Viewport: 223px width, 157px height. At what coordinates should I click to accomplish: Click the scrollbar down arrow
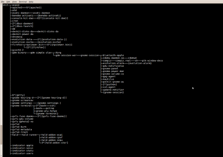pos(1,156)
